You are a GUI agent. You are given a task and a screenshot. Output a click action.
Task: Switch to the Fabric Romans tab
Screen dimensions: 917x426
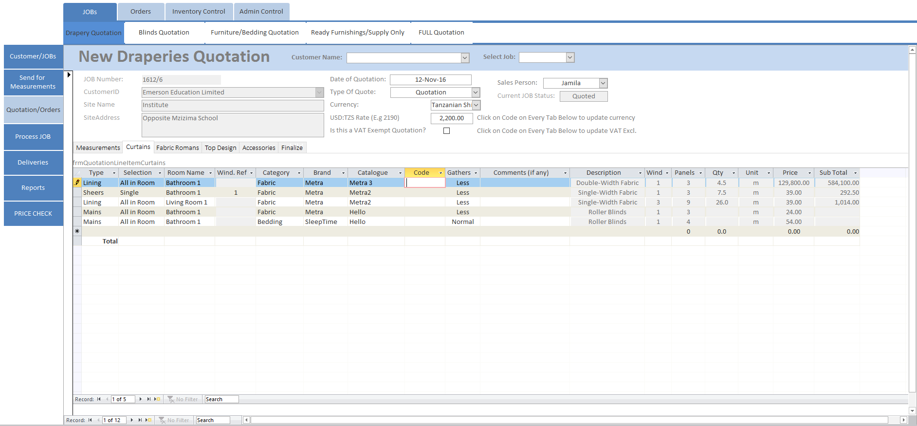[x=177, y=148]
